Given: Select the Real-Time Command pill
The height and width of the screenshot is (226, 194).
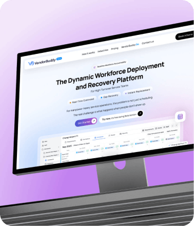Looking at the screenshot, I should click(x=82, y=101).
